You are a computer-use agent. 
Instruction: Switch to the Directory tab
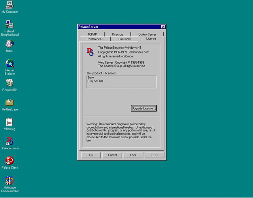click(x=118, y=34)
